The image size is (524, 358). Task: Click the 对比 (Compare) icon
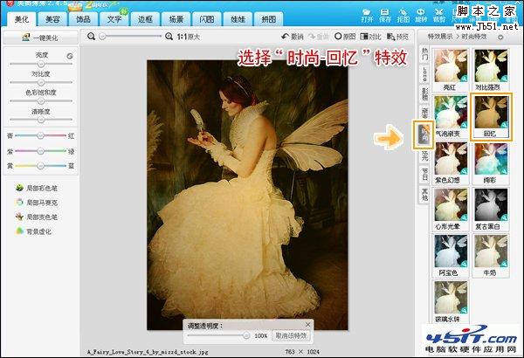tap(370, 37)
